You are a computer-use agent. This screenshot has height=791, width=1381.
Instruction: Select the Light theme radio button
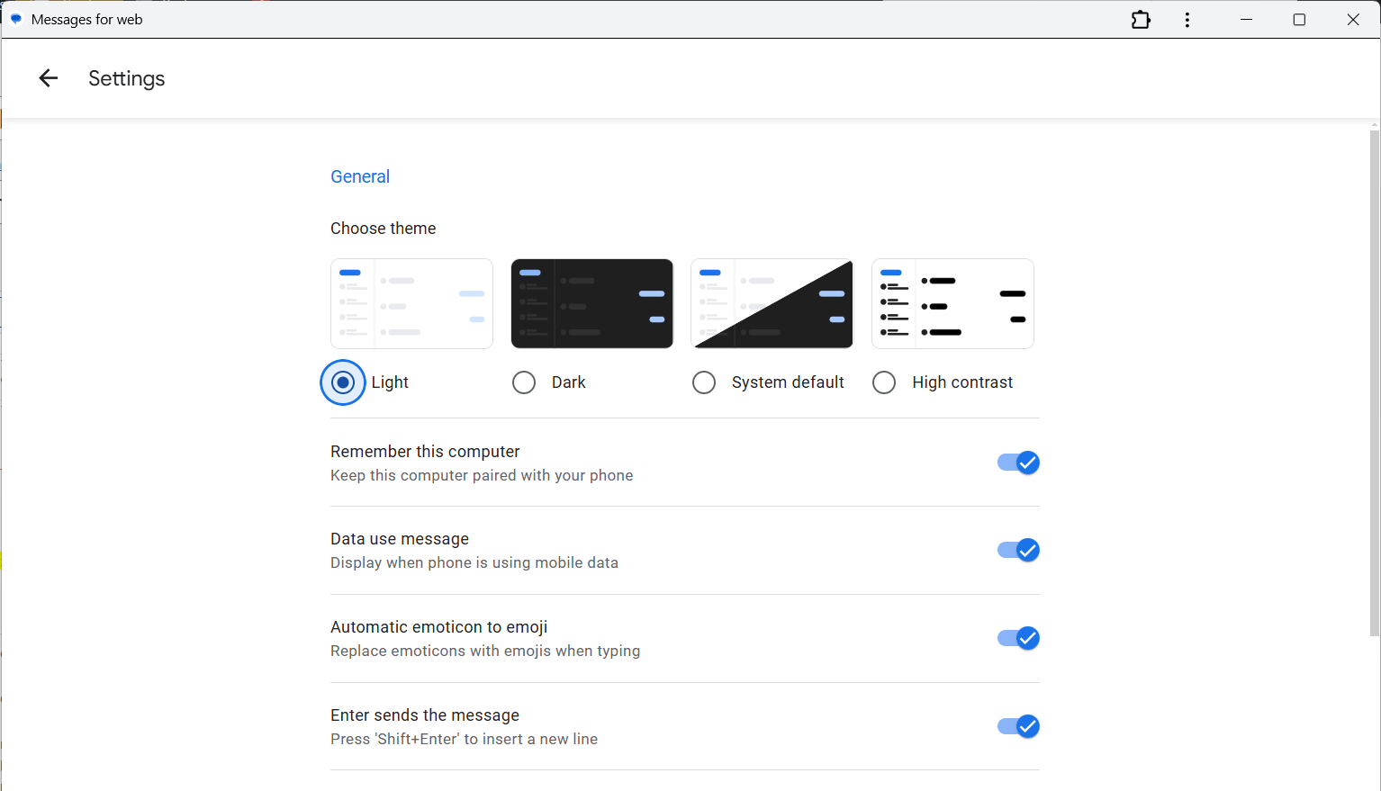pyautogui.click(x=343, y=382)
